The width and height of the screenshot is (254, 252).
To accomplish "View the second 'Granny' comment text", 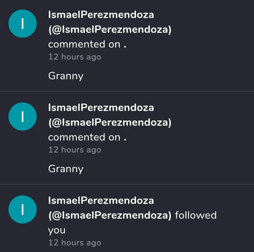I will click(x=66, y=169).
